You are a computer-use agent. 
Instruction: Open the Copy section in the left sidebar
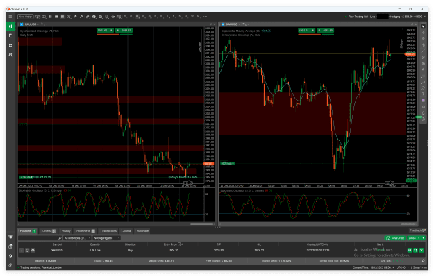pos(11,35)
